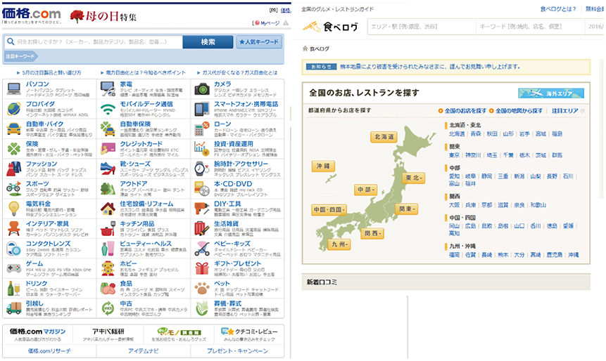This screenshot has width=606, height=361.
Task: Click the クレジットカード icon
Action: (108, 148)
